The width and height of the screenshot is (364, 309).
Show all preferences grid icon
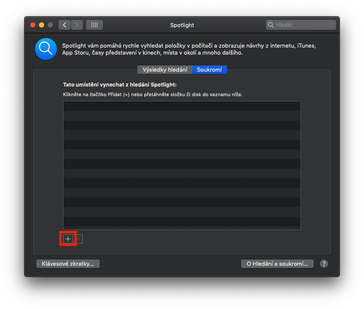94,25
